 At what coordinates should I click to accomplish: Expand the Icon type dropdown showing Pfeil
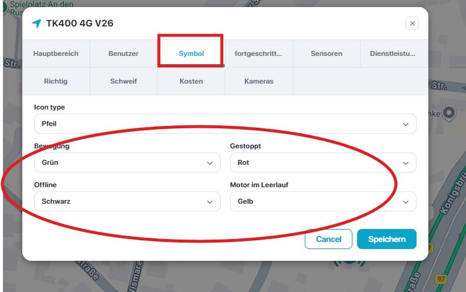[225, 124]
